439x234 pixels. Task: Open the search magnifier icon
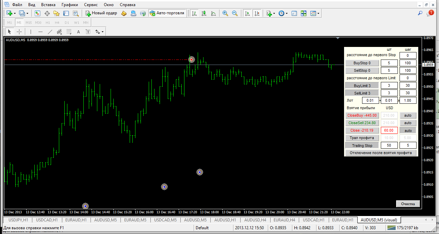421,13
